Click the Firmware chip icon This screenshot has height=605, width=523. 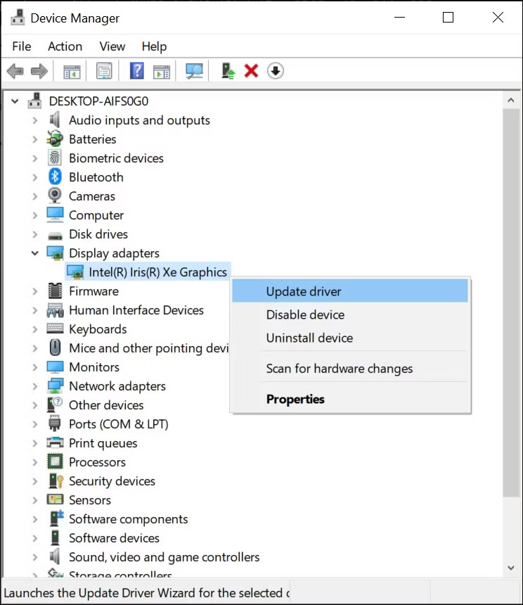tap(55, 291)
